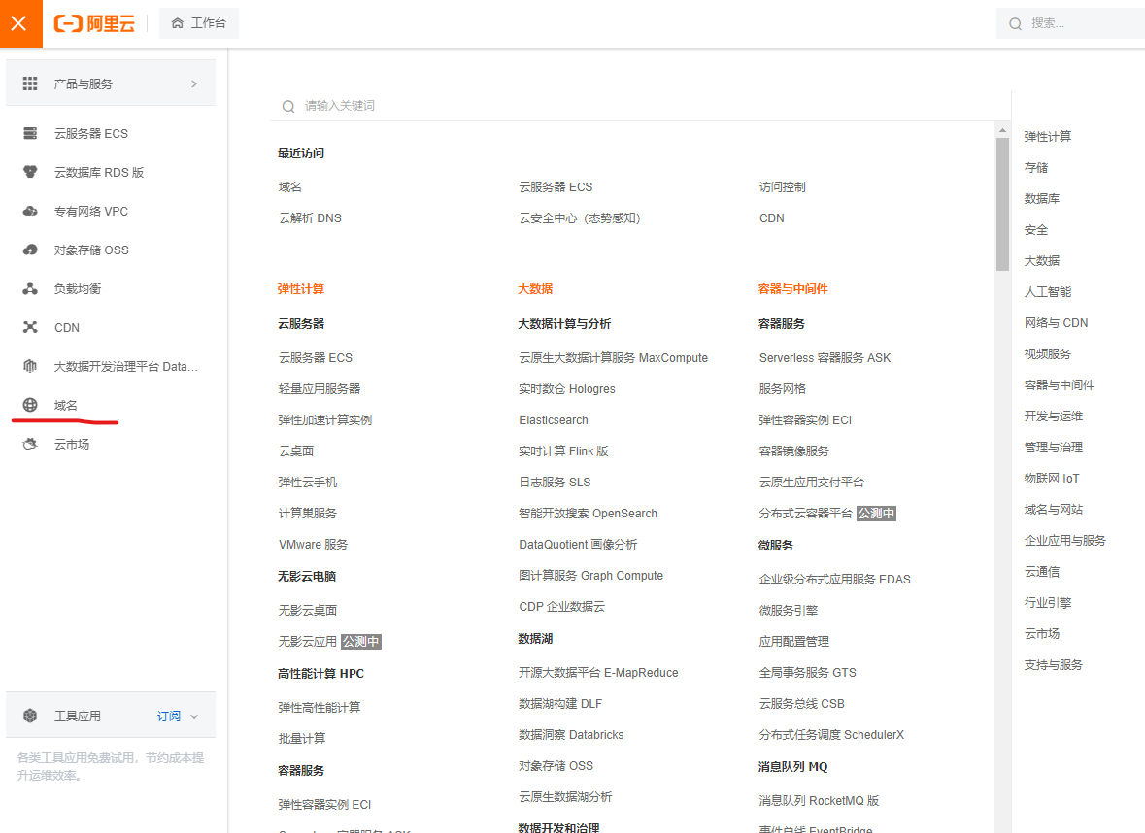Click the product list vertical scrollbar
1145x833 pixels.
(x=1002, y=205)
